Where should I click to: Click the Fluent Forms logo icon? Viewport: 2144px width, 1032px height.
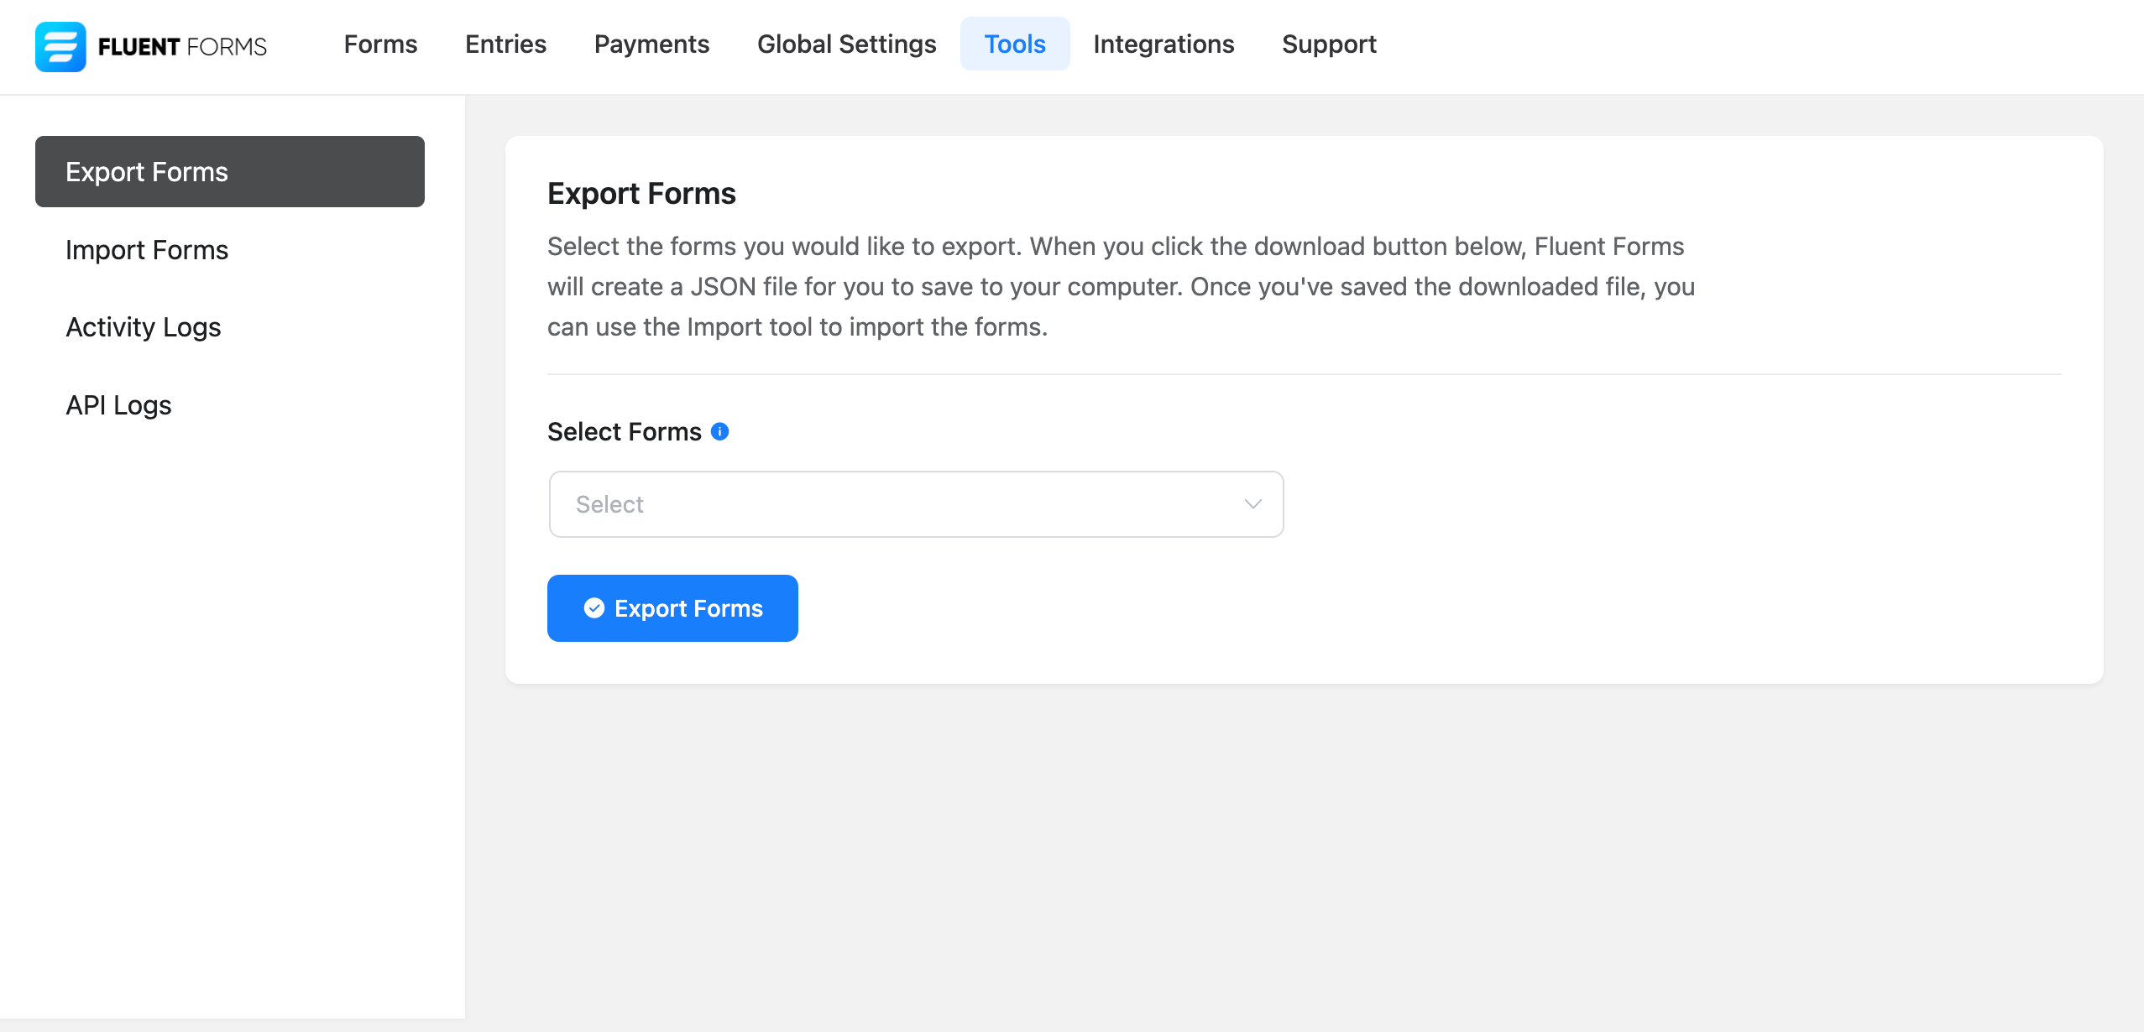(60, 46)
